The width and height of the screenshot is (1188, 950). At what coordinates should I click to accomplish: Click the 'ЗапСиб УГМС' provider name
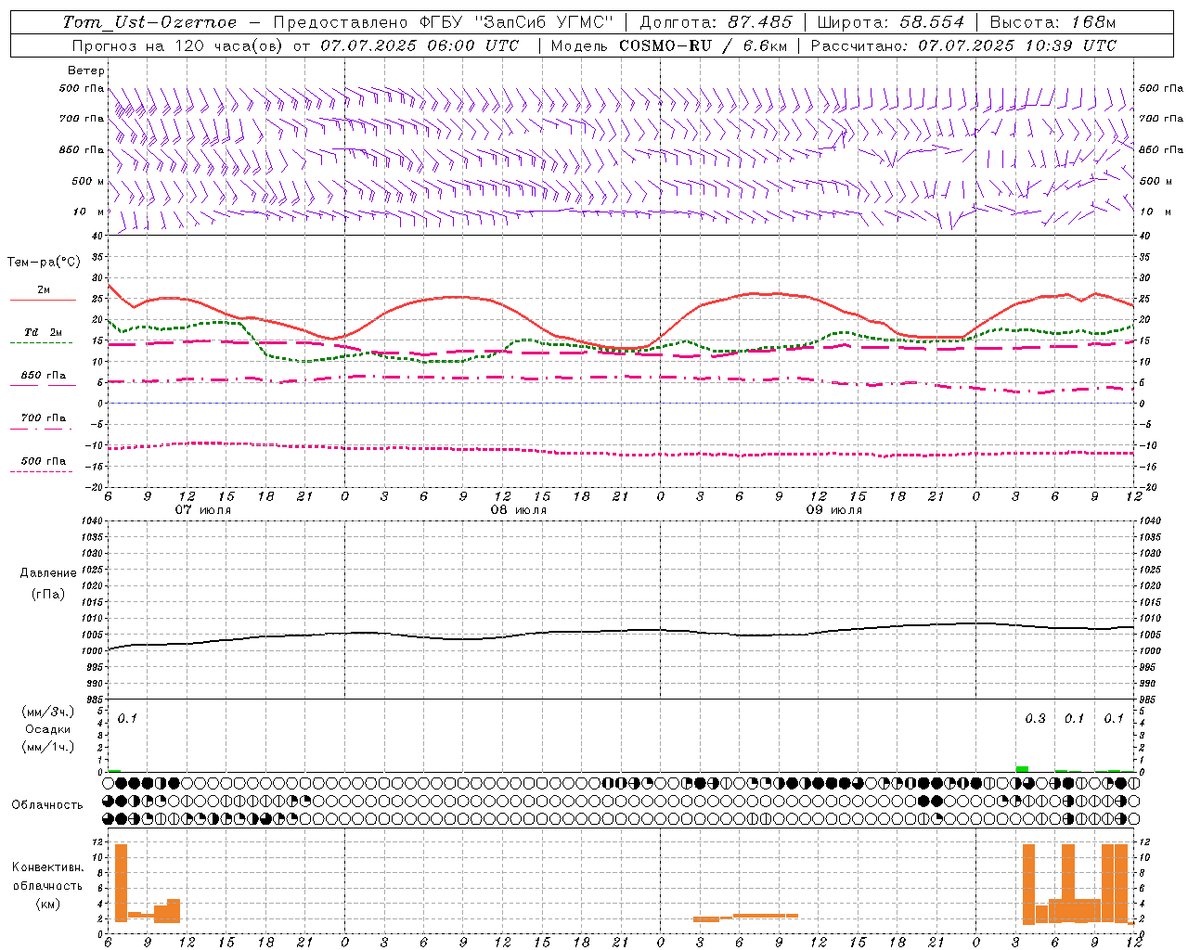(544, 22)
